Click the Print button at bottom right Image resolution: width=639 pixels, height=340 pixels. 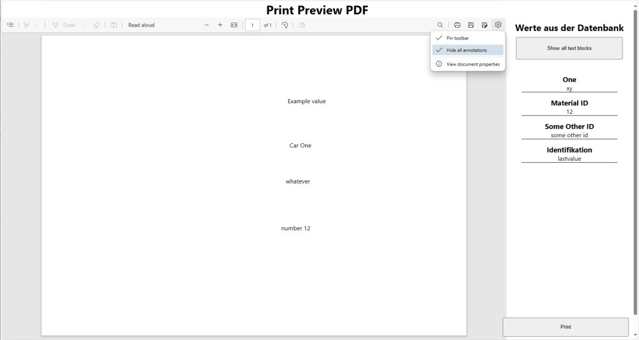coord(566,327)
